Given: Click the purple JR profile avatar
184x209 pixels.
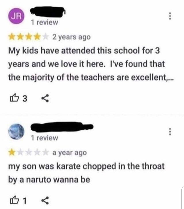Looking at the screenshot, I should pyautogui.click(x=16, y=16).
